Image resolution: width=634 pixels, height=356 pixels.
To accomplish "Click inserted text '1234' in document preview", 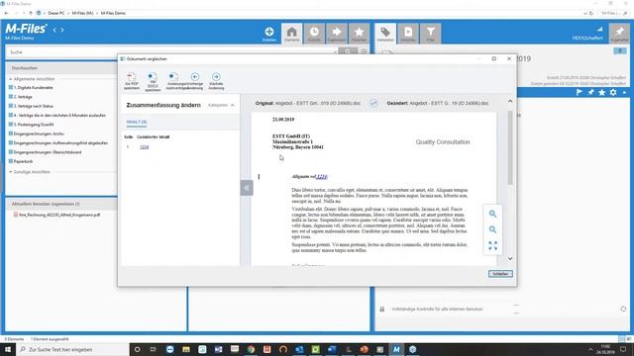I will coord(322,176).
